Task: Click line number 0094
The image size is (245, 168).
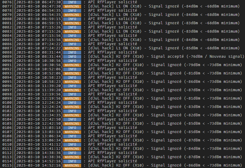Action: tap(7, 77)
